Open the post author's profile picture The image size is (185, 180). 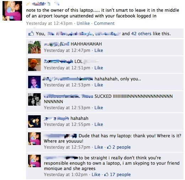coord(12,11)
